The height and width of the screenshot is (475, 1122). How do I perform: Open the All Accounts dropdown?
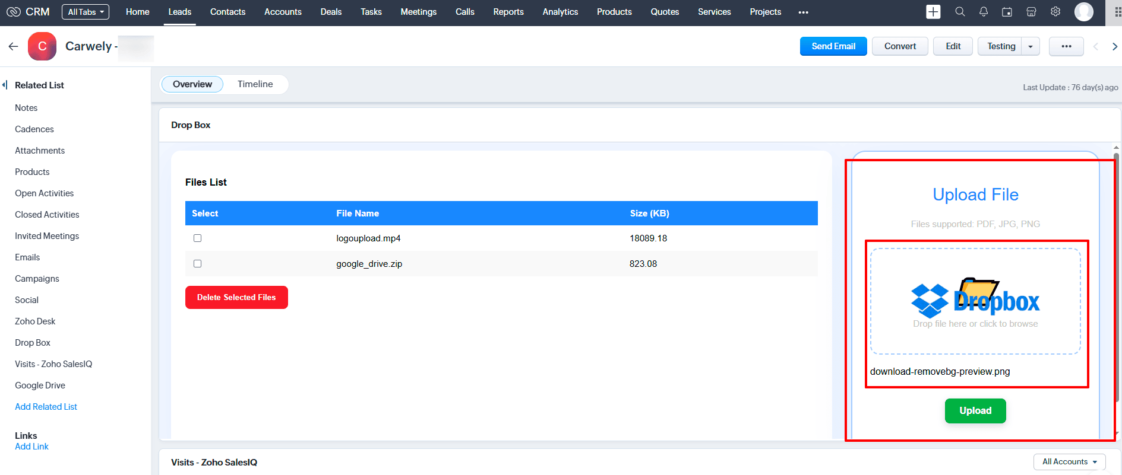click(x=1069, y=462)
